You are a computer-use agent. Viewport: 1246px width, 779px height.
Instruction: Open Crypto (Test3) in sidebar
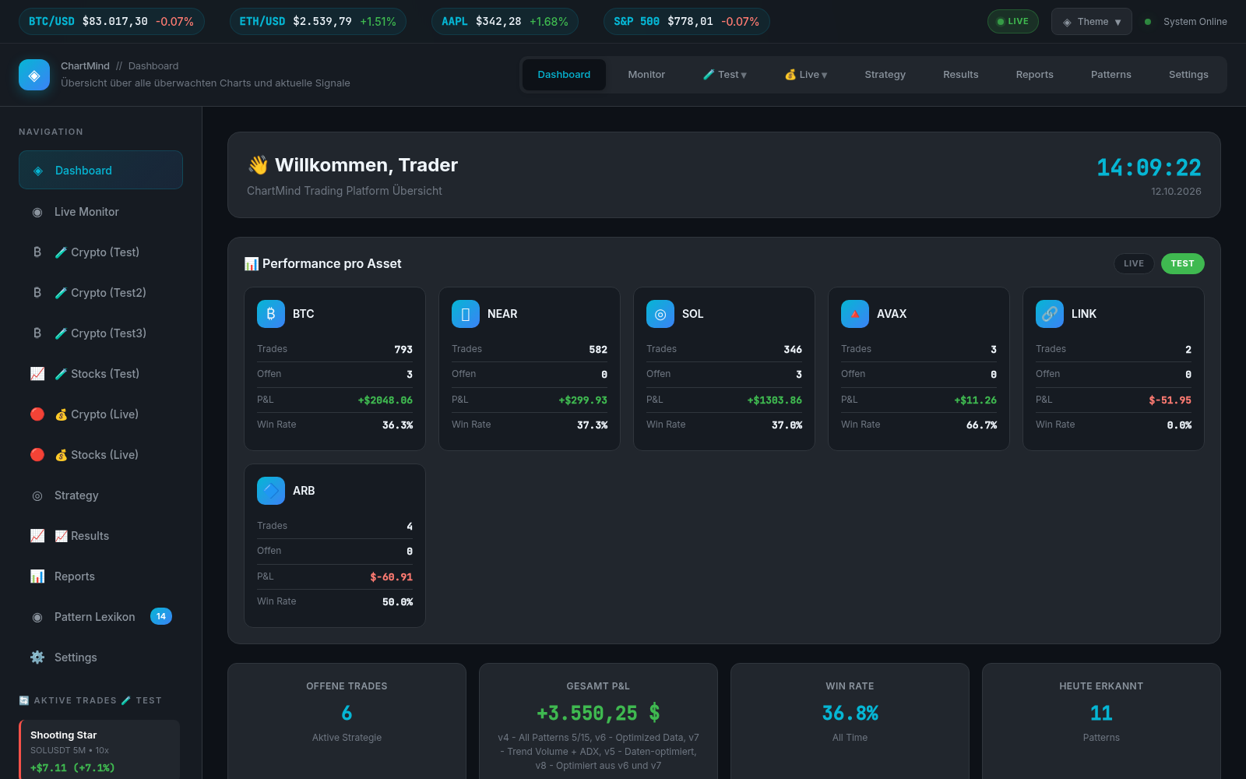tap(100, 333)
